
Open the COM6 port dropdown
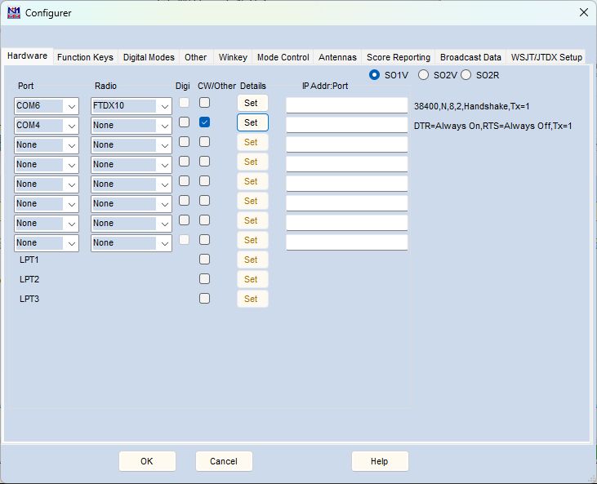click(x=72, y=105)
